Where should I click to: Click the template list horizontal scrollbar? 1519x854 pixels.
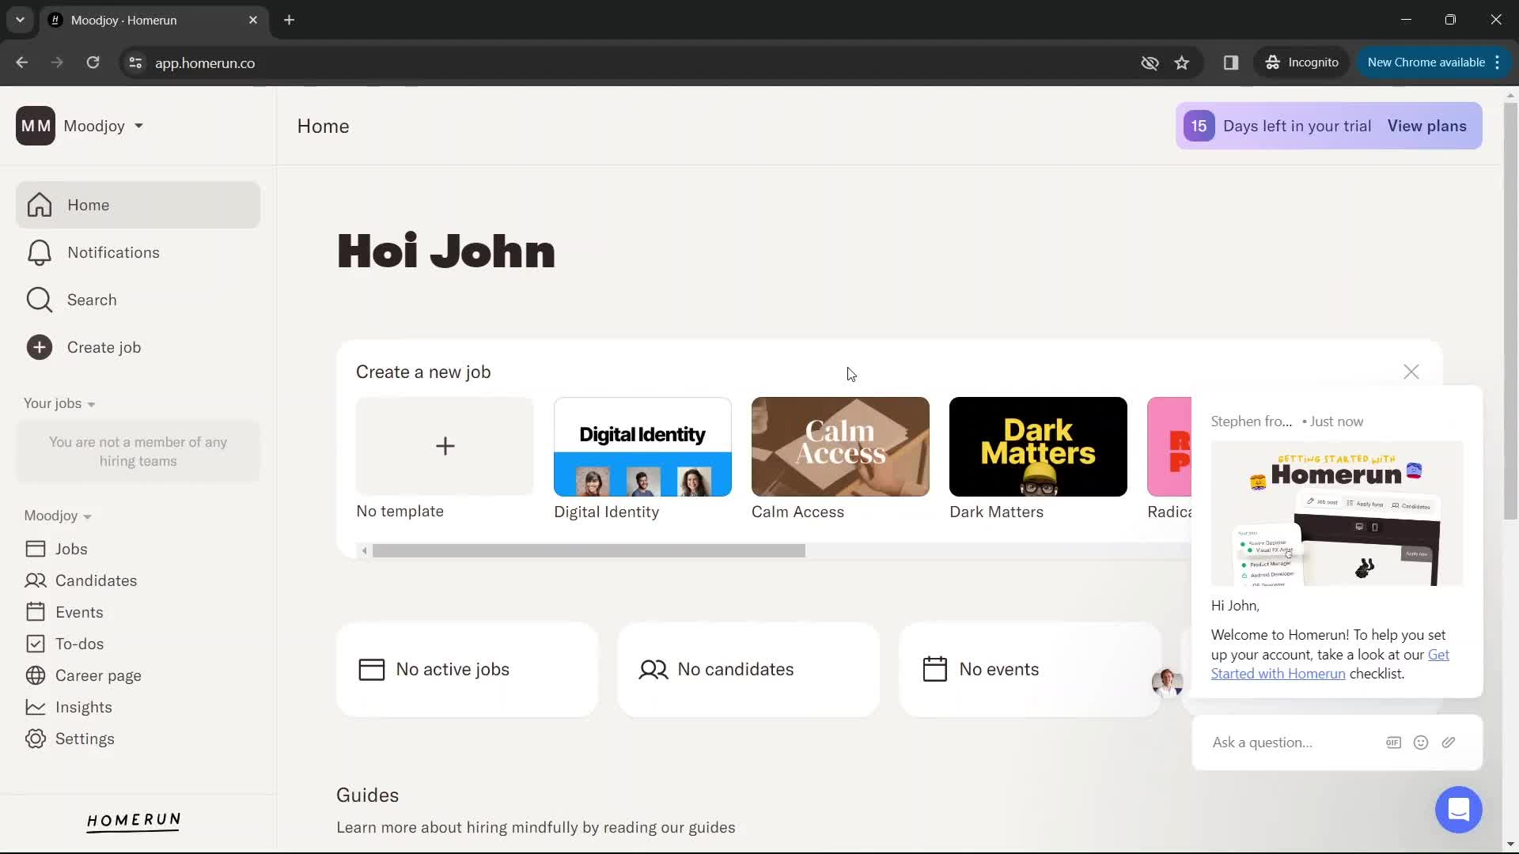point(589,551)
